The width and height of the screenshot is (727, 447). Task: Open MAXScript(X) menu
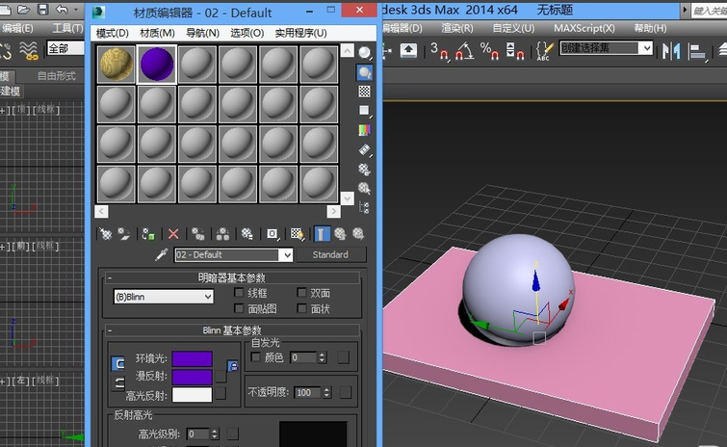[x=584, y=28]
